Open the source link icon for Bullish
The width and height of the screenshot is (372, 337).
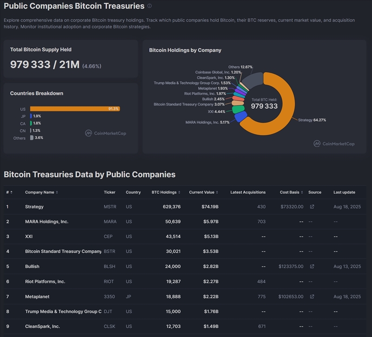click(312, 267)
